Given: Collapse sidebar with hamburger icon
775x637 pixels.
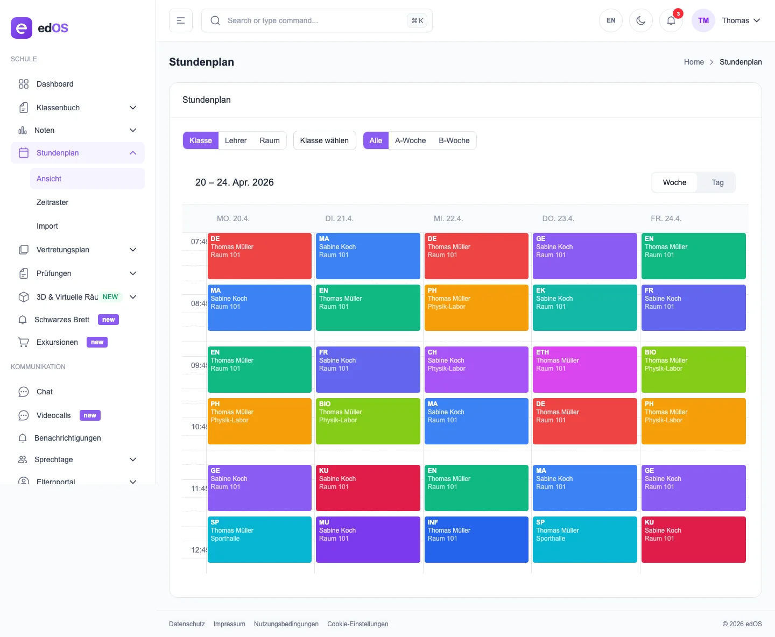Looking at the screenshot, I should point(181,20).
